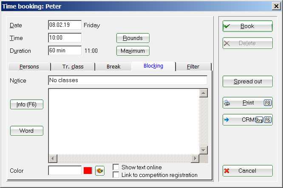Click the scroll up arrow of text area
Viewport: 283px width, 188px height.
204,93
